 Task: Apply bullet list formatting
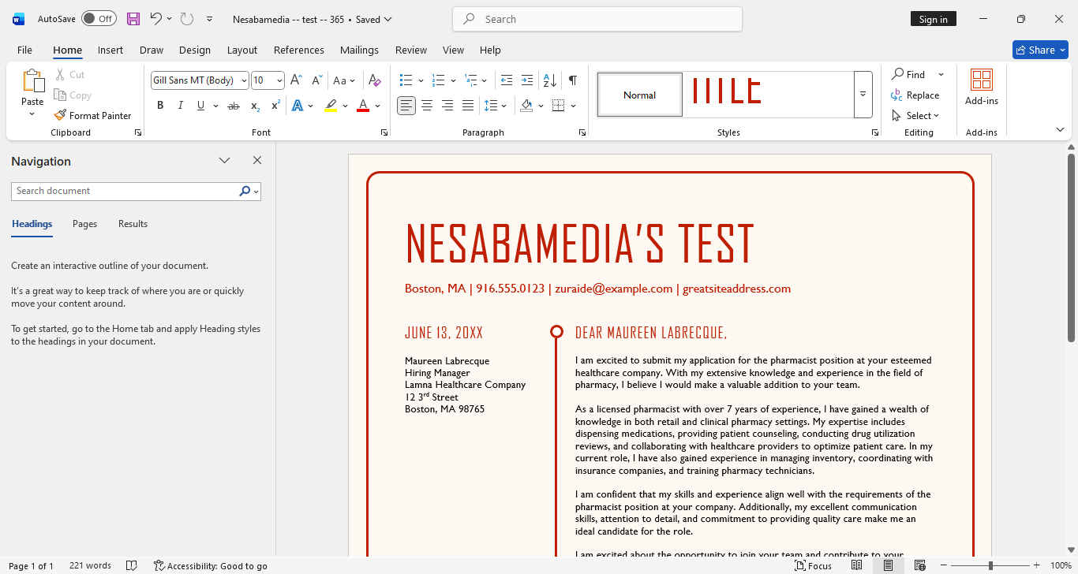click(x=406, y=80)
